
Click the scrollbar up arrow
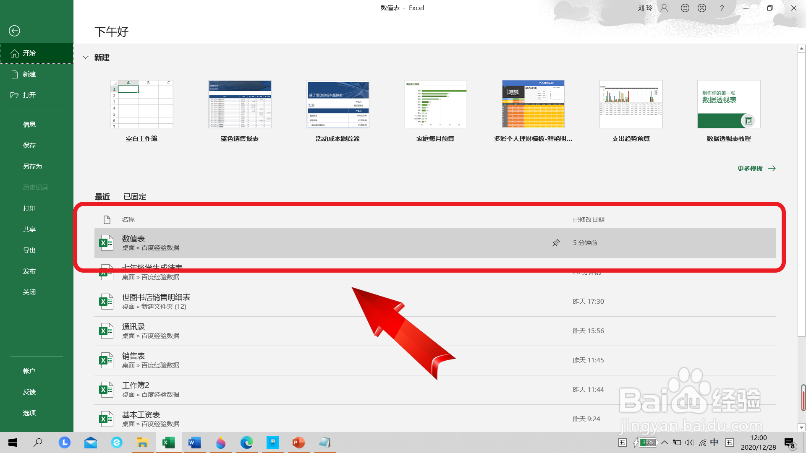pos(801,49)
